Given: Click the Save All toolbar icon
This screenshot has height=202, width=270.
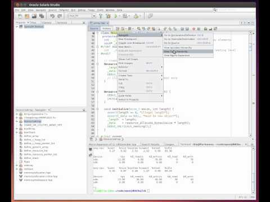Looking at the screenshot, I should point(42,16).
